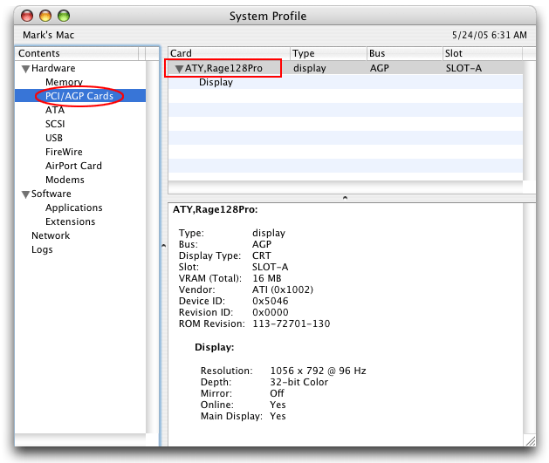This screenshot has height=463, width=549.
Task: Collapse the ATY,Rage128Pro card row triangle
Action: [x=178, y=68]
